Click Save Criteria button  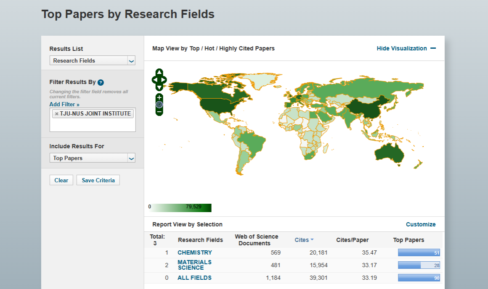click(x=98, y=180)
